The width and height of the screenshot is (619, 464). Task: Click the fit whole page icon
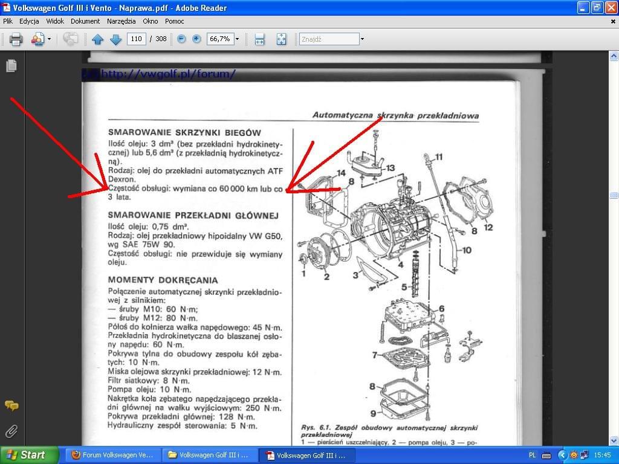point(281,39)
